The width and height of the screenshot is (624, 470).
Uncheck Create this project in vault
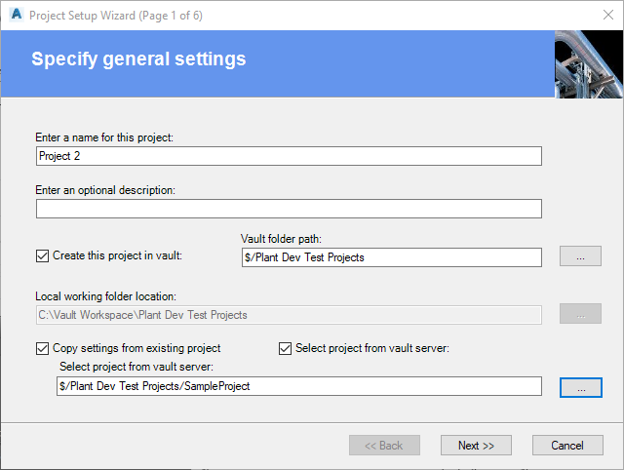[42, 256]
